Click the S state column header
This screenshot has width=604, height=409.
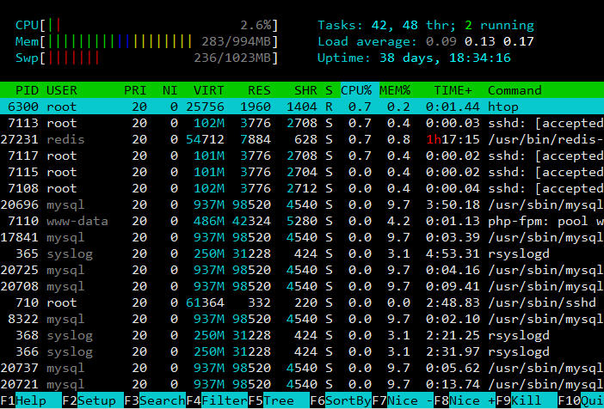coord(329,90)
